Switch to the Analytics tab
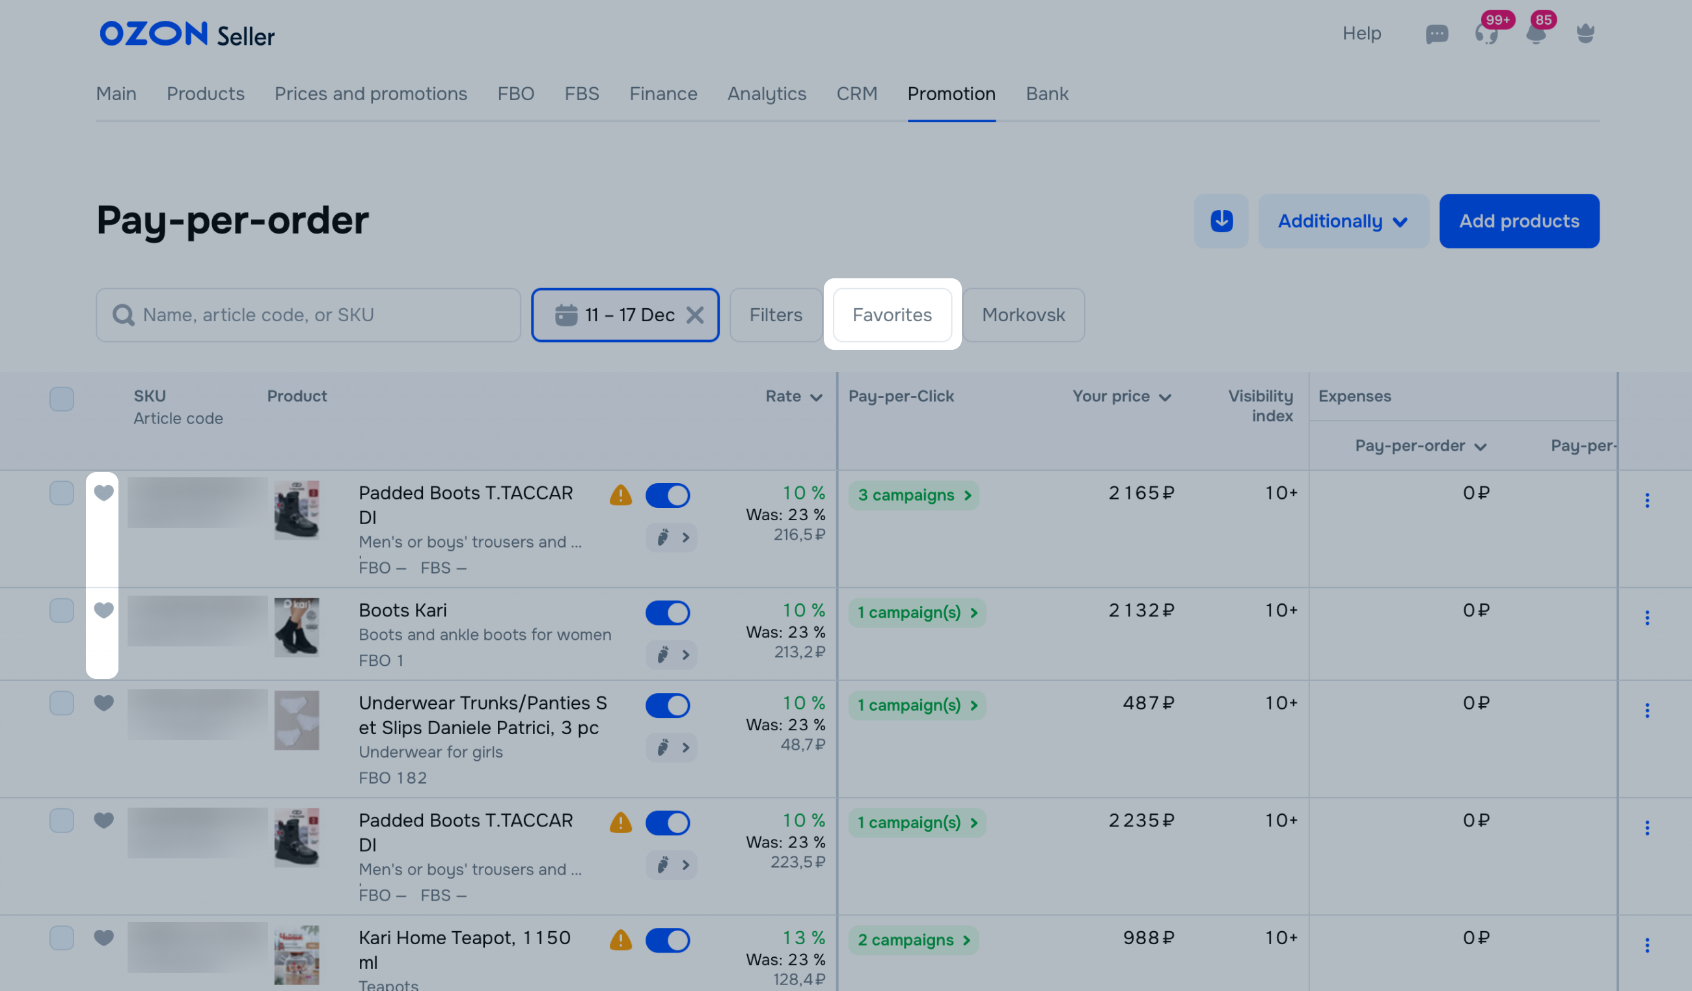The width and height of the screenshot is (1692, 991). 767,94
